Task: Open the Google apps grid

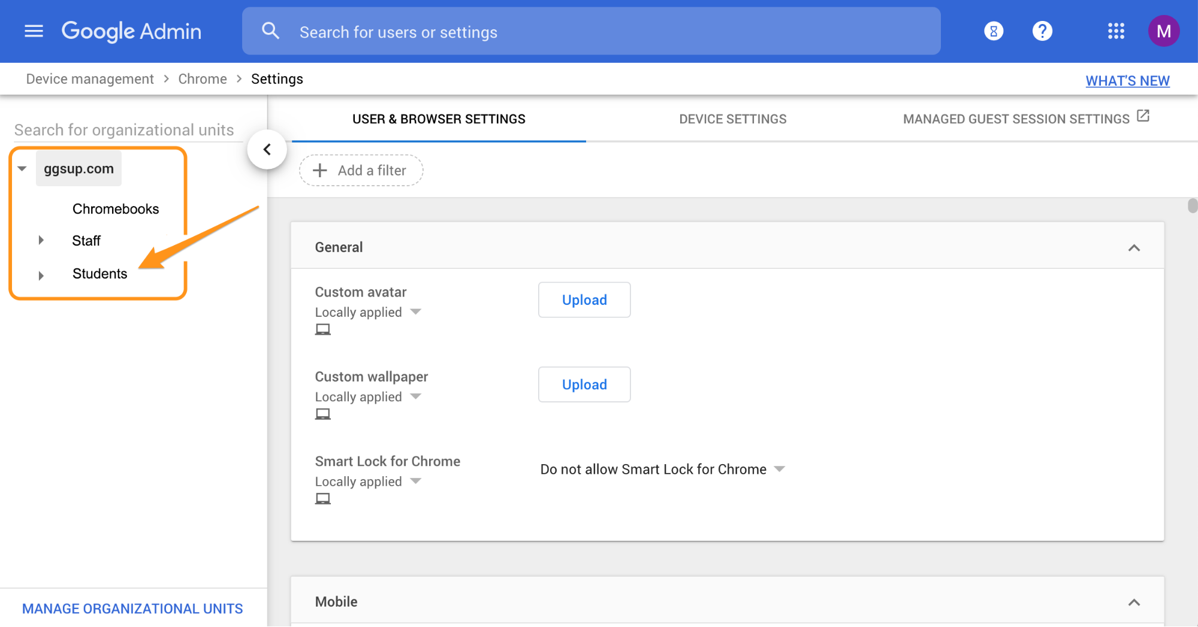Action: coord(1116,31)
